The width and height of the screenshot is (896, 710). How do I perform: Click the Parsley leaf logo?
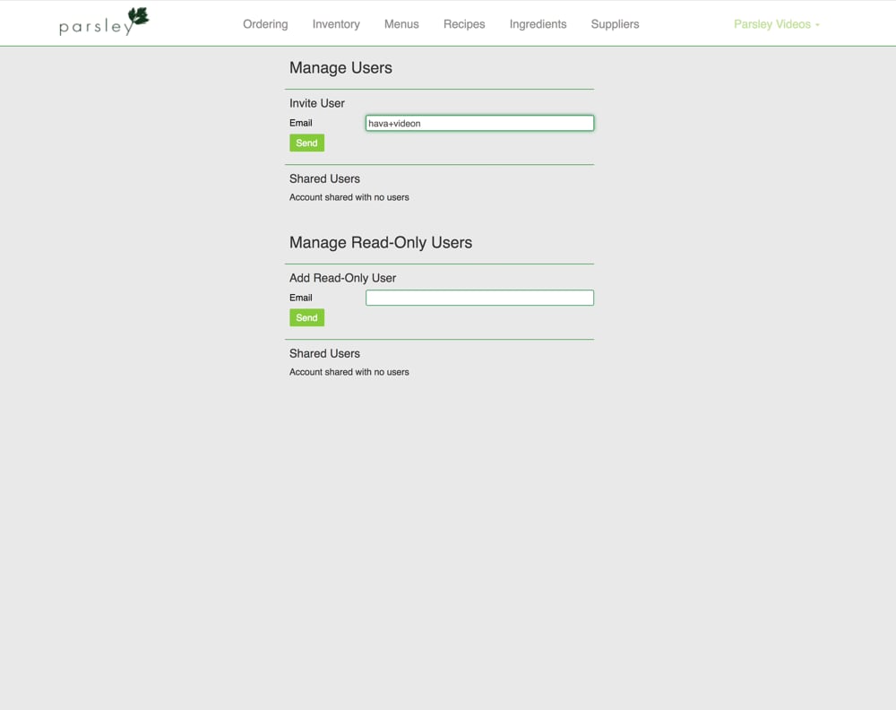(x=135, y=17)
